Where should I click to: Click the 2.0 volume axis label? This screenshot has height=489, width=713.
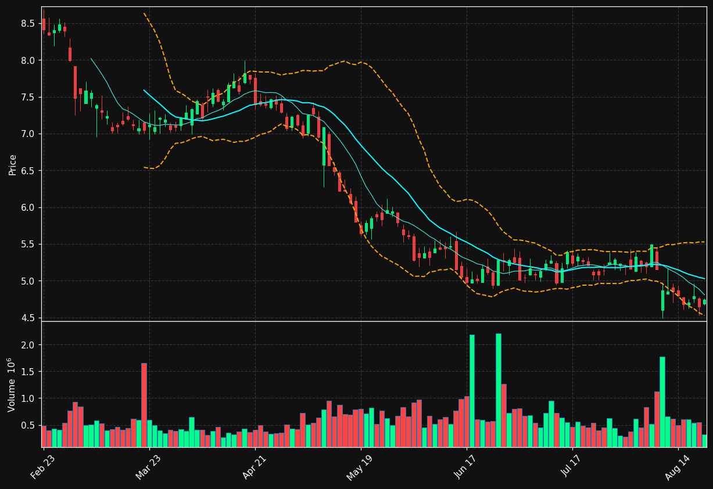click(x=28, y=345)
